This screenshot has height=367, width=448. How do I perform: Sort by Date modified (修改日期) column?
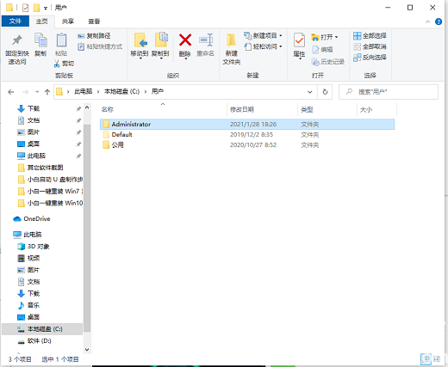click(262, 109)
